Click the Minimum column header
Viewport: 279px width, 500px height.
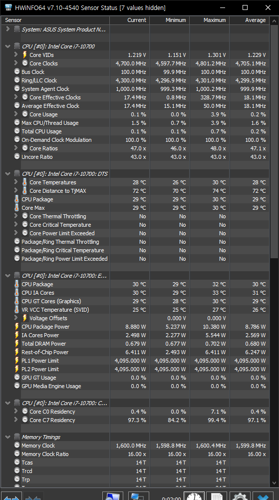[x=169, y=20]
